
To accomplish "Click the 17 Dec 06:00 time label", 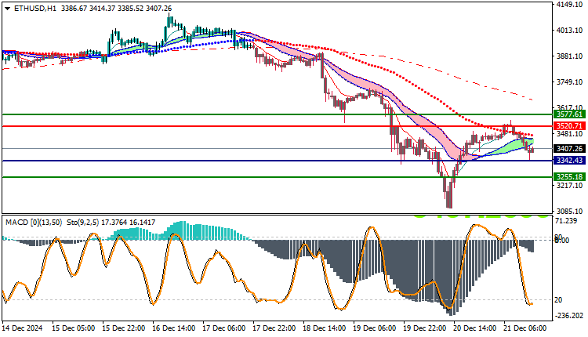I will coord(224,328).
